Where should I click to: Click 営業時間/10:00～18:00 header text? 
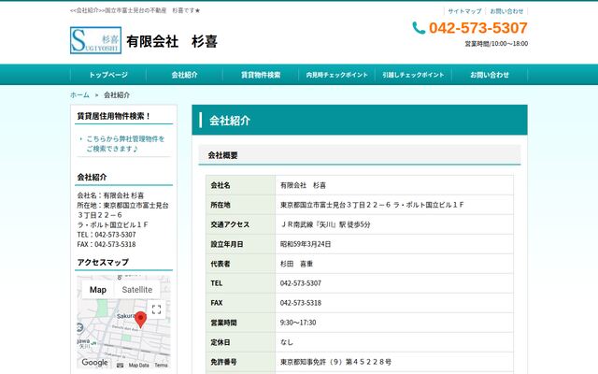(x=496, y=44)
